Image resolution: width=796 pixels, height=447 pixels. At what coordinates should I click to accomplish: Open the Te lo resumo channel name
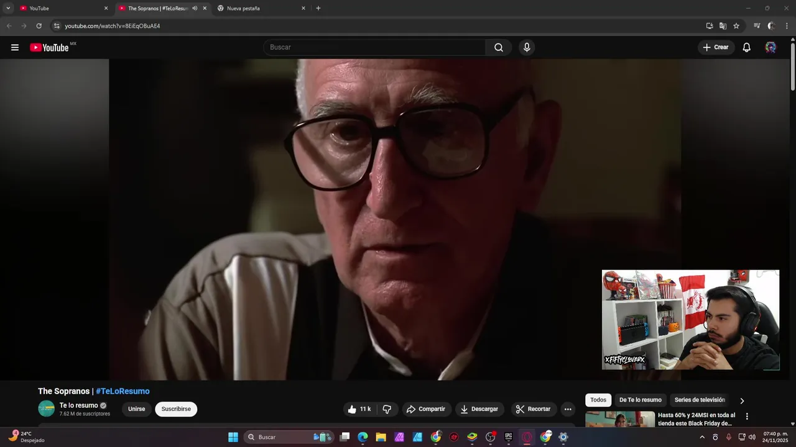coord(79,405)
